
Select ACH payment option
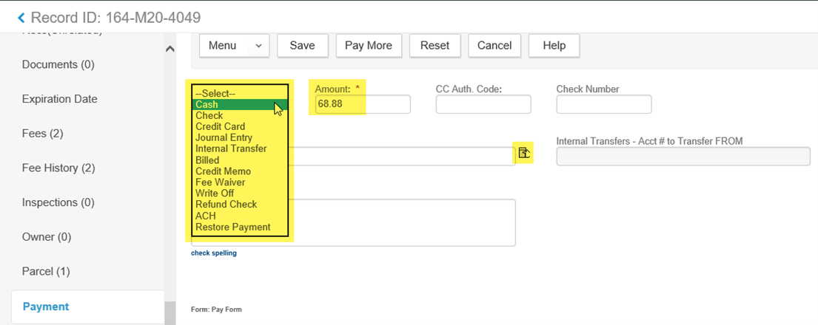pyautogui.click(x=206, y=216)
